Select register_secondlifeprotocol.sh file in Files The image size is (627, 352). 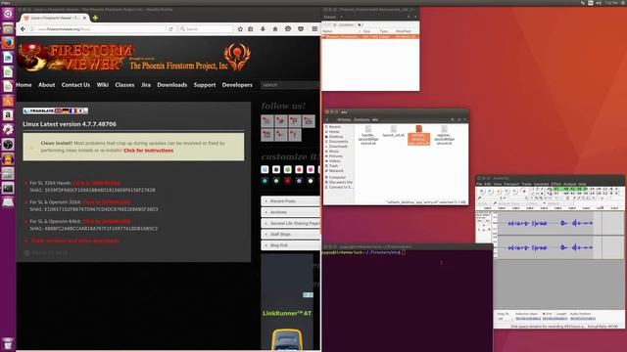444,135
